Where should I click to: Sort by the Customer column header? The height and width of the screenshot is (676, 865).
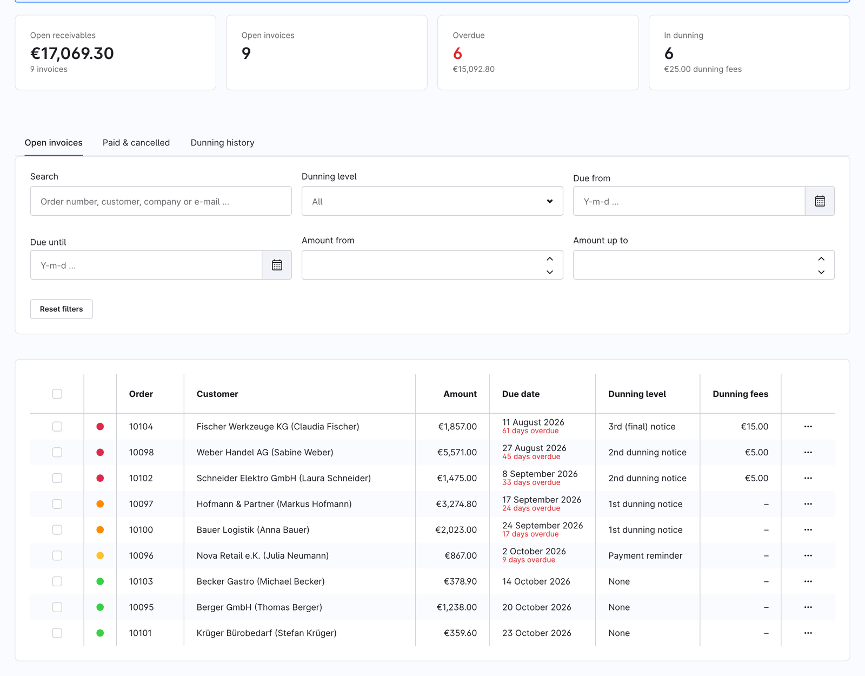[217, 394]
